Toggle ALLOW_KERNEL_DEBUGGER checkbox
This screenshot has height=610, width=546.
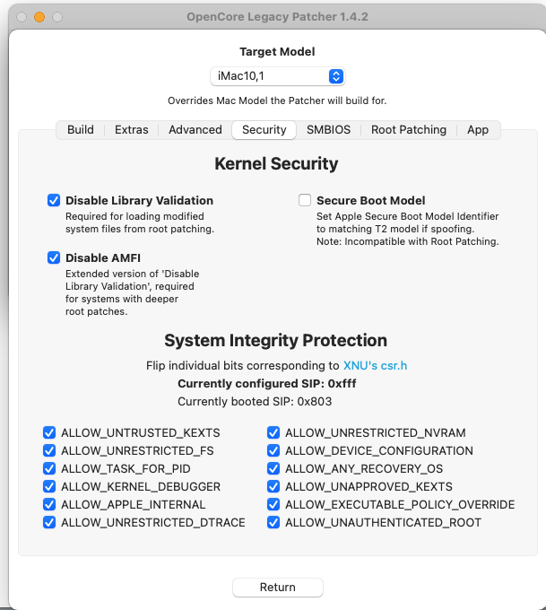(x=49, y=486)
